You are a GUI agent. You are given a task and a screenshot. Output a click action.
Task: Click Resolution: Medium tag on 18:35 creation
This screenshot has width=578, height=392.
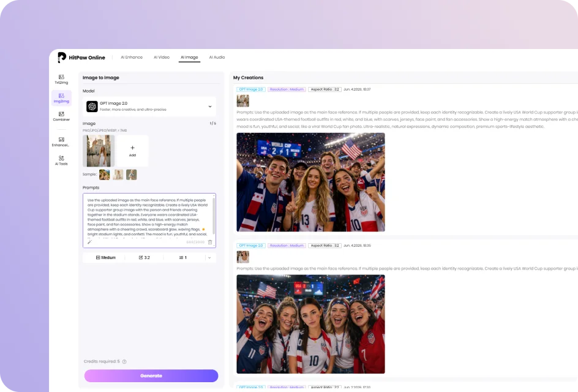[287, 246]
